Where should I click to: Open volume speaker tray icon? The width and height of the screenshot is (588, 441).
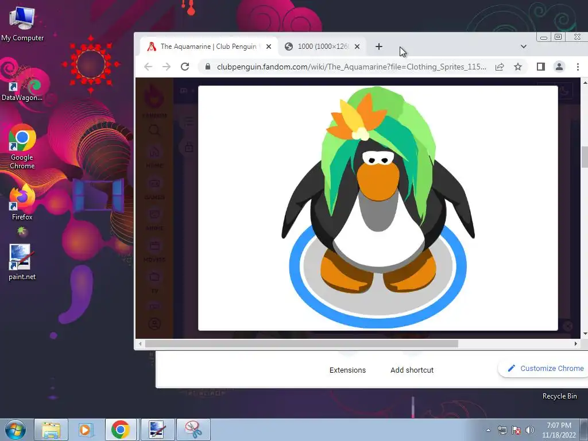[530, 430]
